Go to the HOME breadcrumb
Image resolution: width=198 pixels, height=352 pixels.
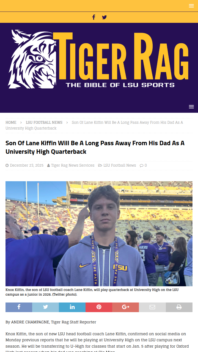(x=11, y=122)
